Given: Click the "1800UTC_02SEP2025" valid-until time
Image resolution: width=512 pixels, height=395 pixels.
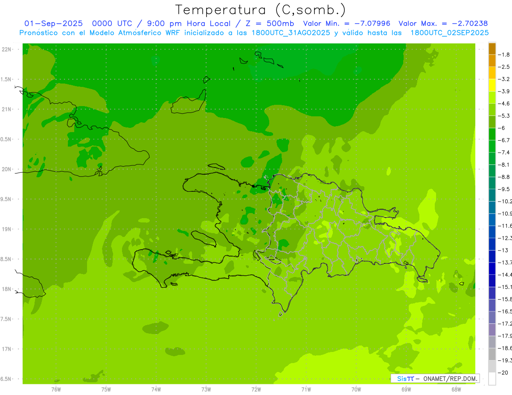Looking at the screenshot, I should 449,33.
